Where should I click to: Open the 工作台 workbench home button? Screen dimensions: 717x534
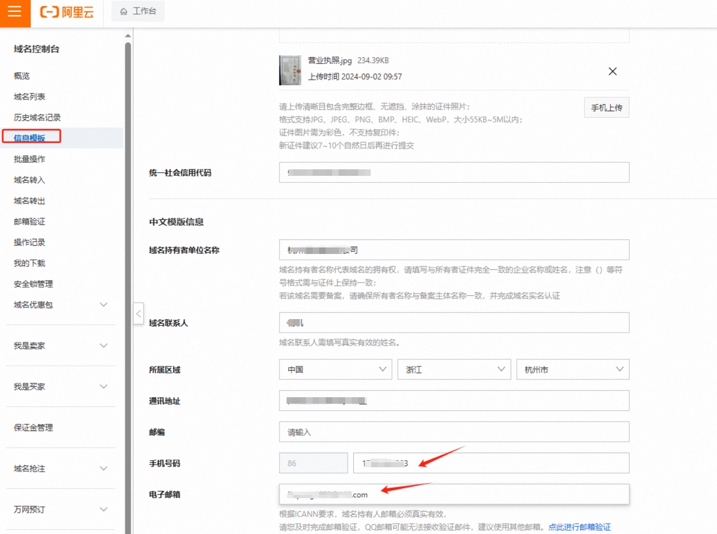138,11
